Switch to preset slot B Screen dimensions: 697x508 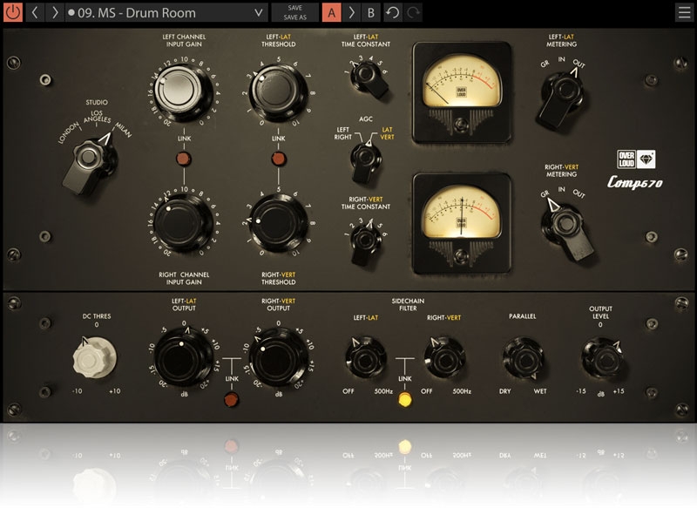tap(371, 13)
